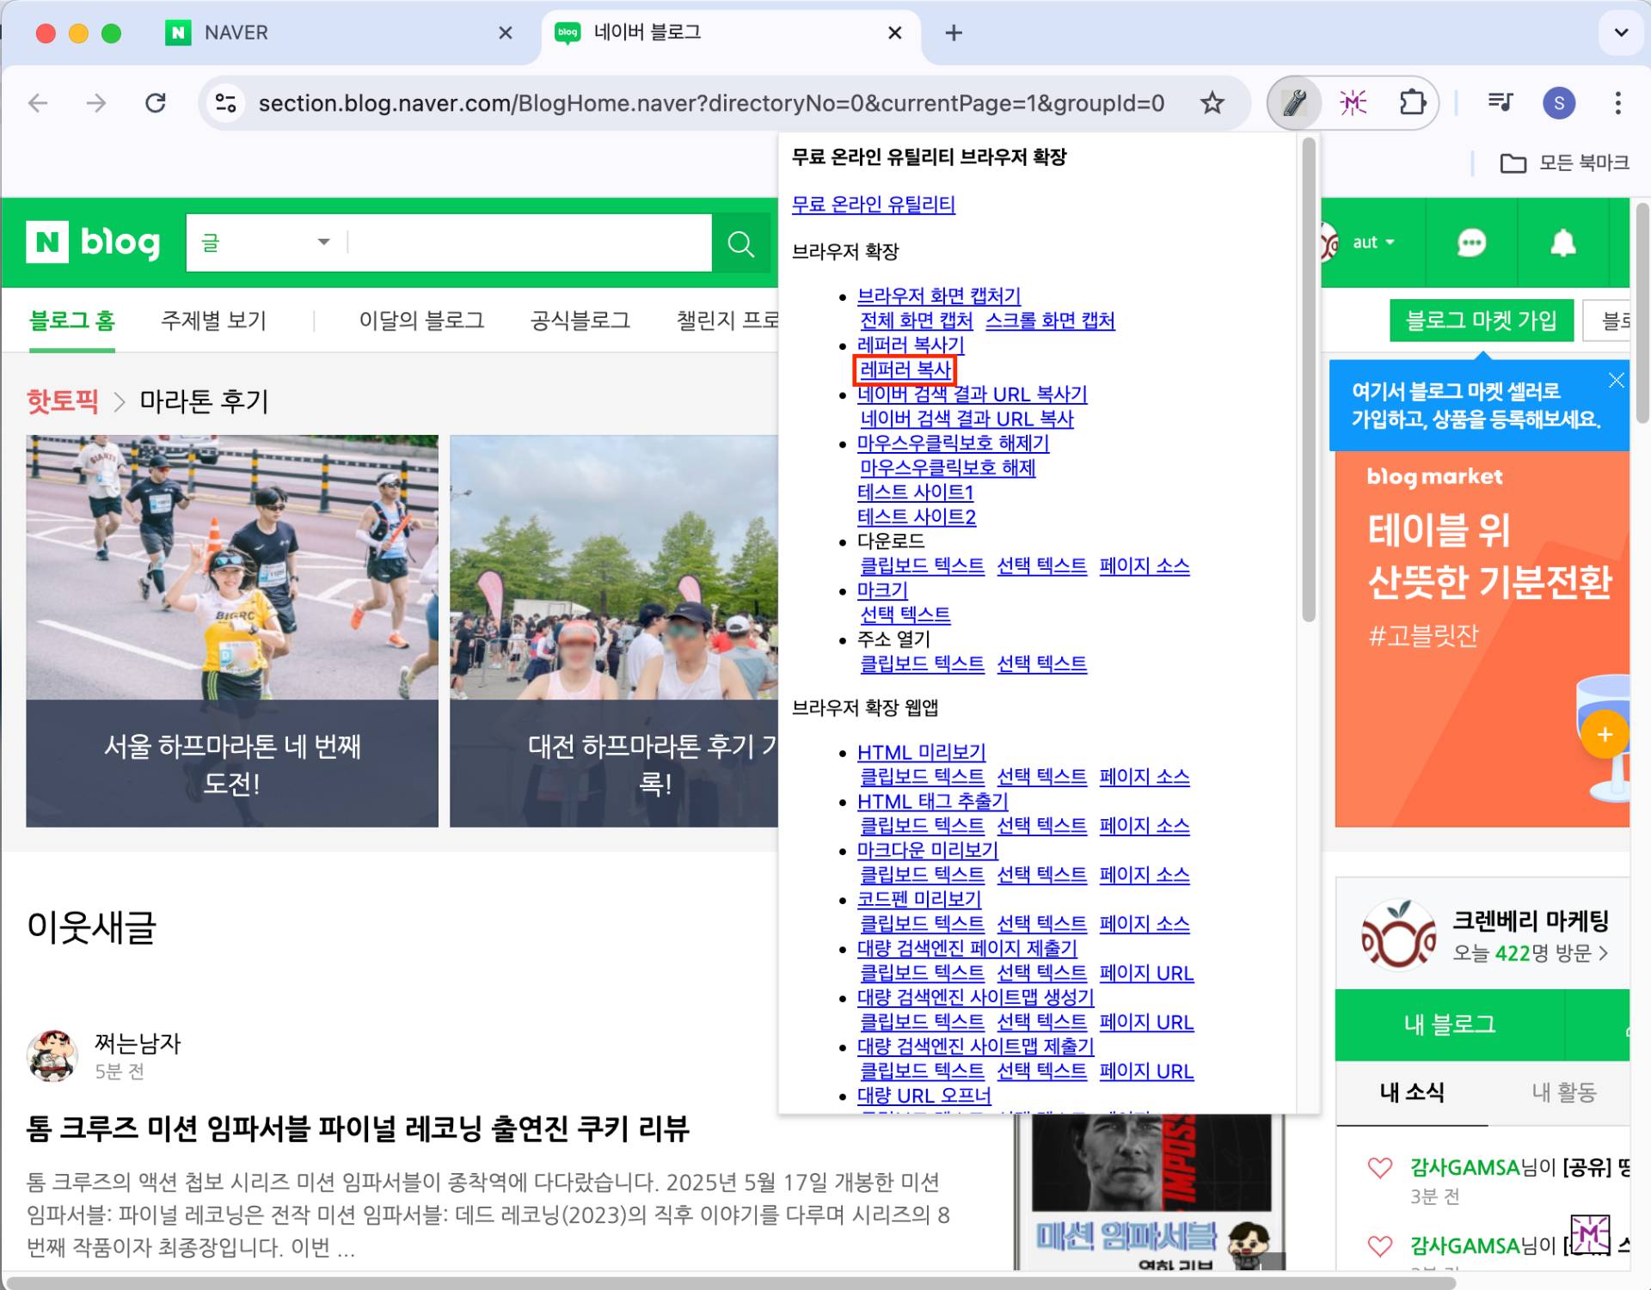Click the green search magnifier button
Viewport: 1651px width, 1290px height.
[740, 243]
